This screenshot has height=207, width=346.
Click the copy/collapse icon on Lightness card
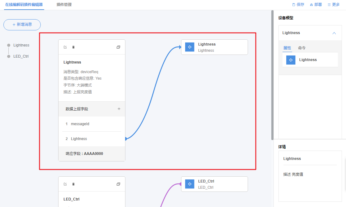tap(118, 47)
